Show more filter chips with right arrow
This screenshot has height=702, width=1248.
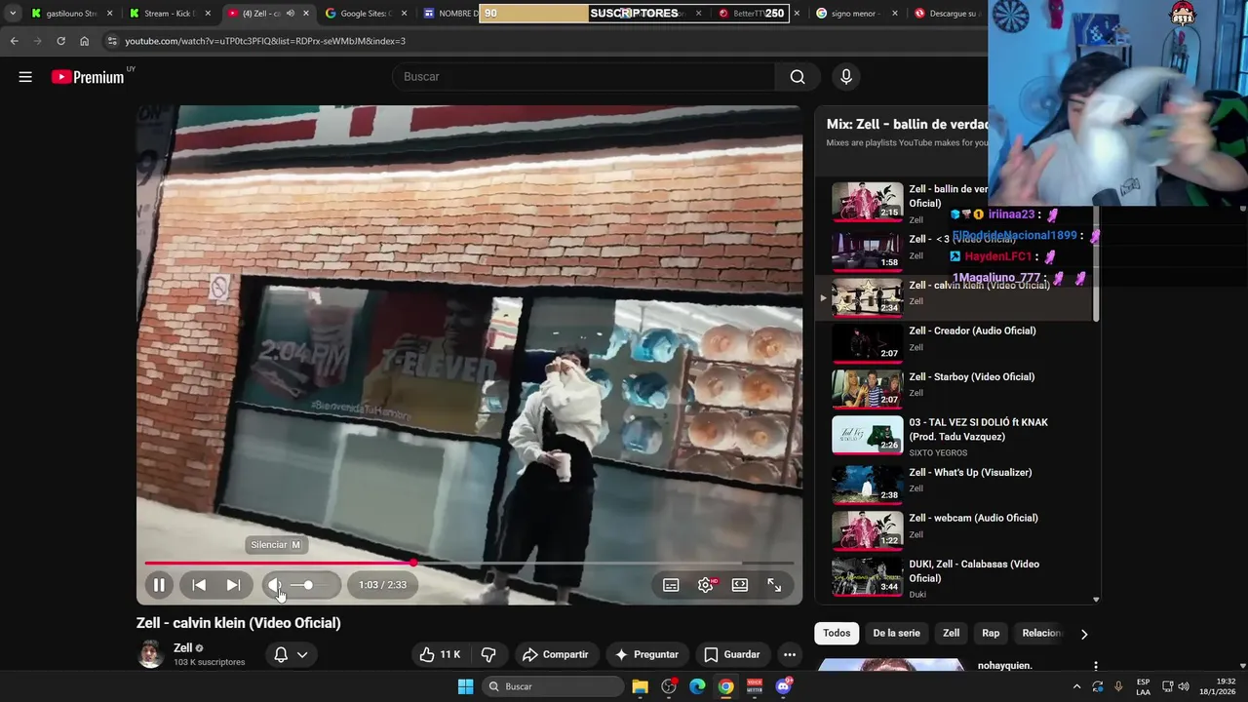tap(1083, 634)
